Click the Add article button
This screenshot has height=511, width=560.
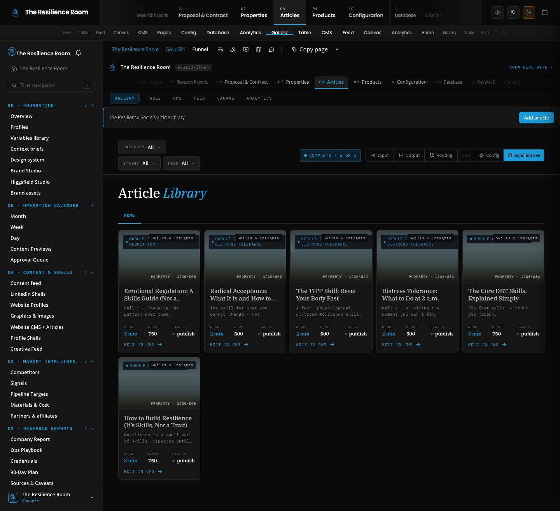pyautogui.click(x=536, y=118)
